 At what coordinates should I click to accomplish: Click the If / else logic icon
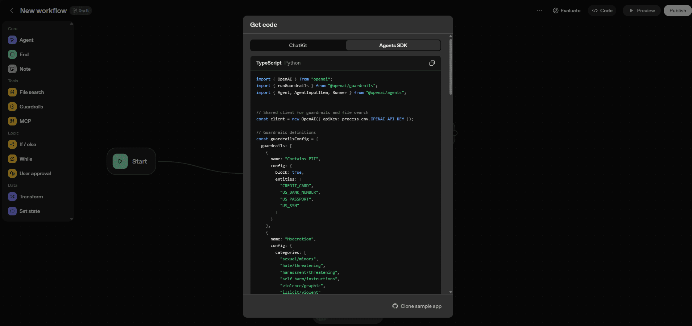[x=12, y=144]
